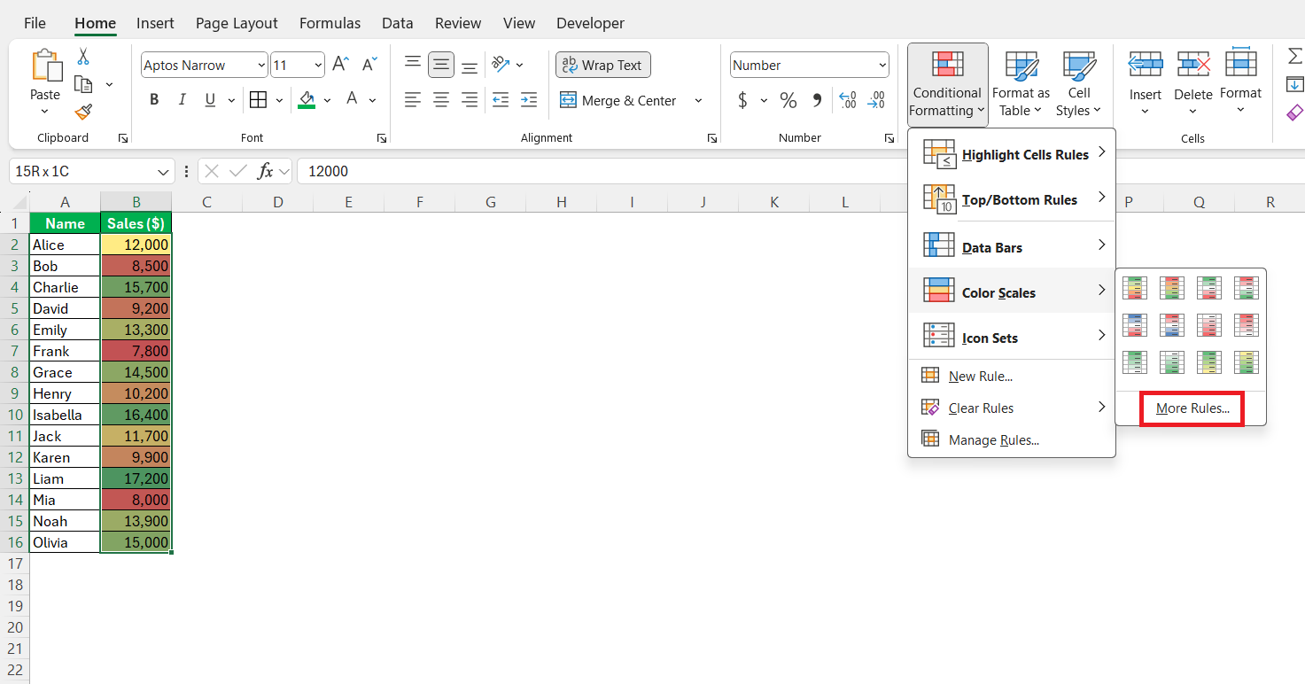
Task: Toggle Middle Align
Action: coord(441,64)
